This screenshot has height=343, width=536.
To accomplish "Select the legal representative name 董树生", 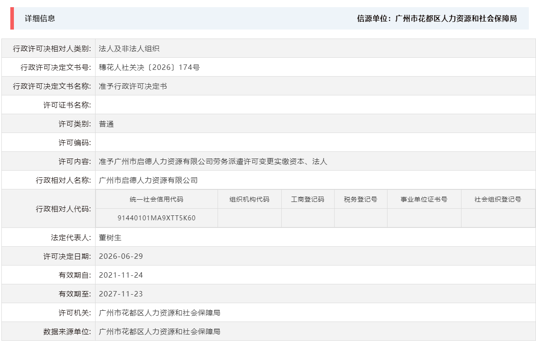I will tap(110, 237).
